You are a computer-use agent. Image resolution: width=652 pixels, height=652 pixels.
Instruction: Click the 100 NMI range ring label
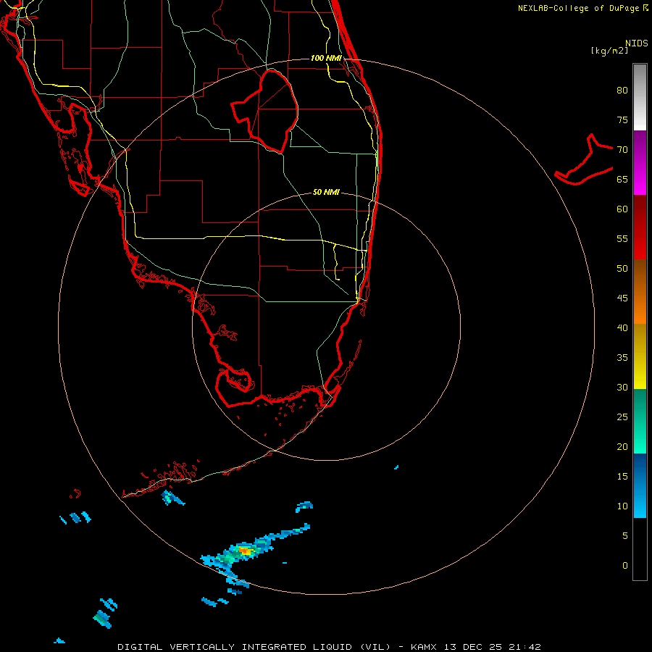[326, 58]
